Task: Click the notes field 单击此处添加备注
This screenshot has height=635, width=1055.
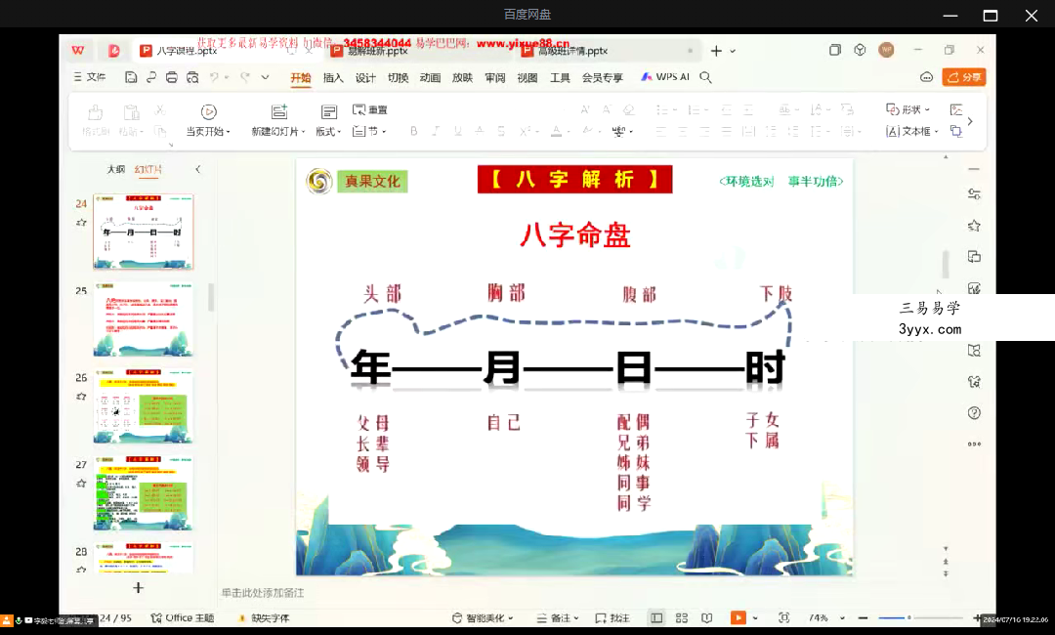Action: coord(263,593)
